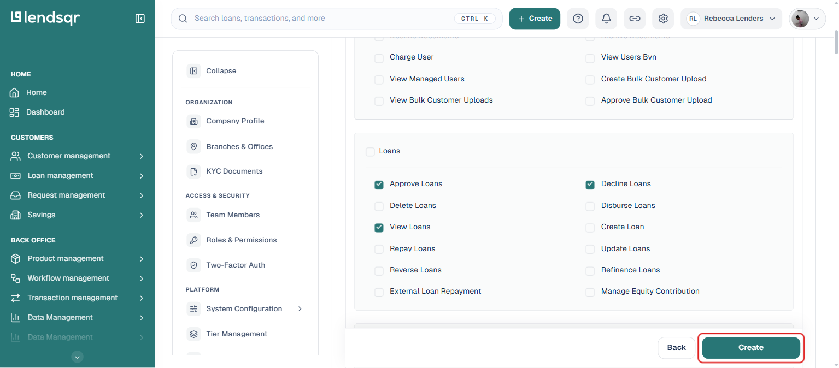The height and width of the screenshot is (368, 839).
Task: Expand Transaction management chevron
Action: [142, 298]
